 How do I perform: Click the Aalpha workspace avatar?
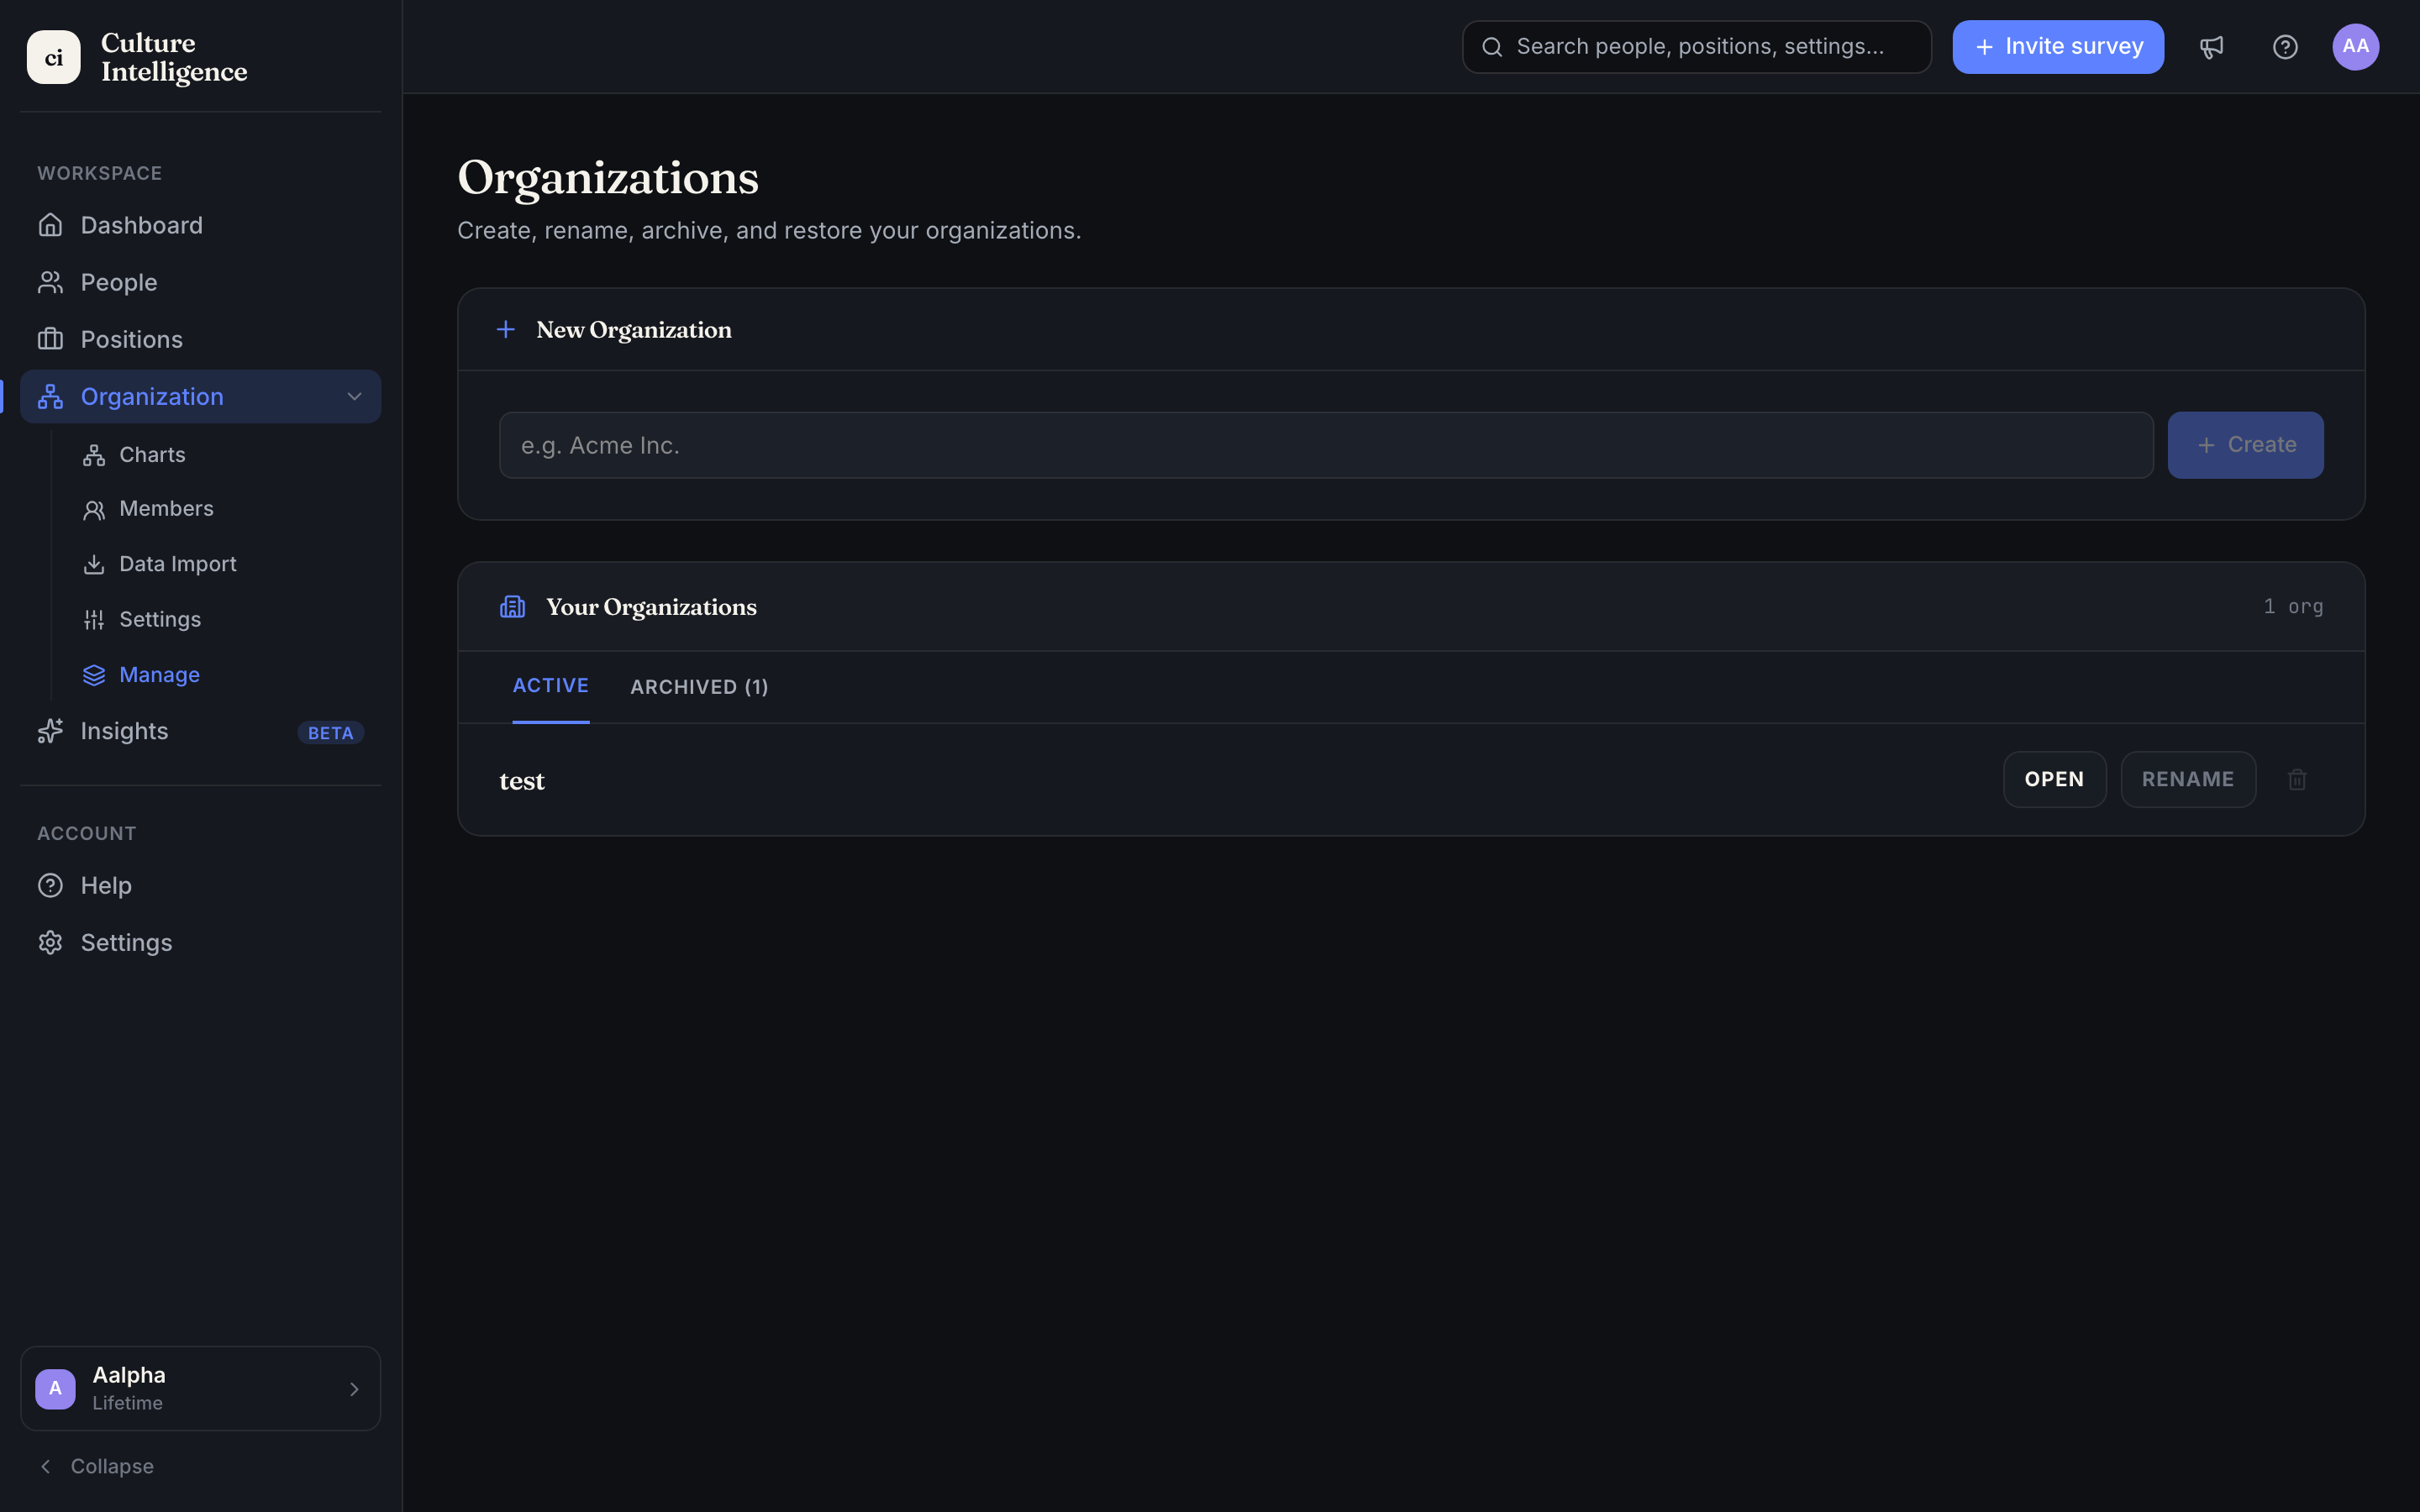(x=55, y=1389)
